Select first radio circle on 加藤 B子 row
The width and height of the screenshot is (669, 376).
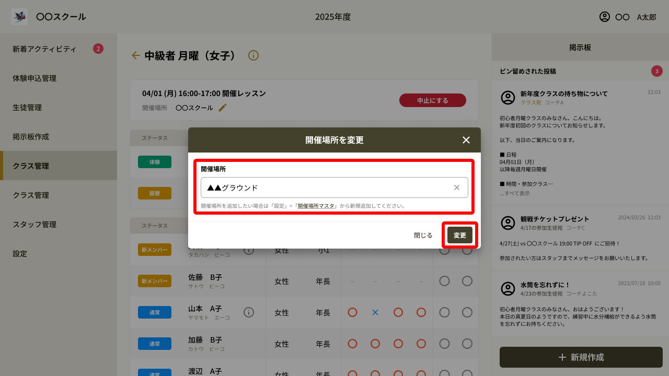point(444,344)
